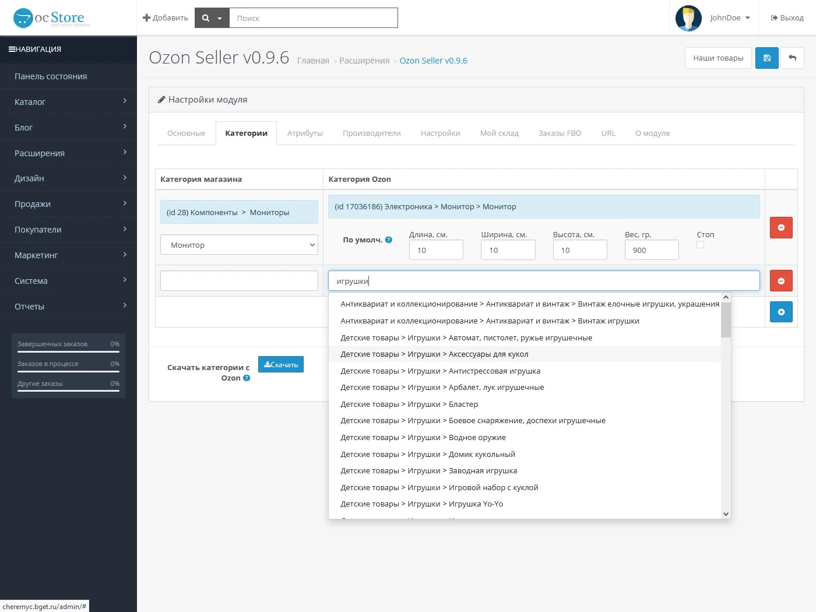The height and width of the screenshot is (612, 816).
Task: Select suggestion Домик кукольный
Action: click(x=525, y=455)
